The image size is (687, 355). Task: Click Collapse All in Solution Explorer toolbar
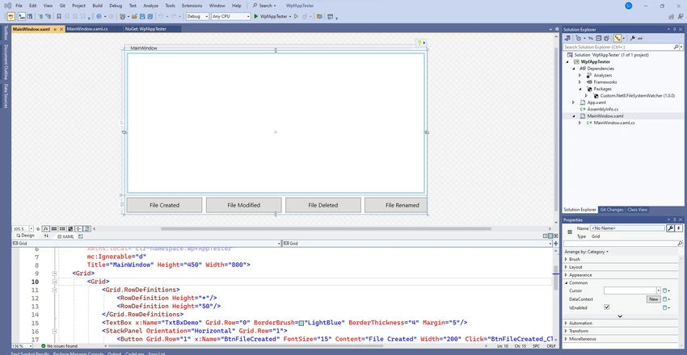click(x=599, y=38)
